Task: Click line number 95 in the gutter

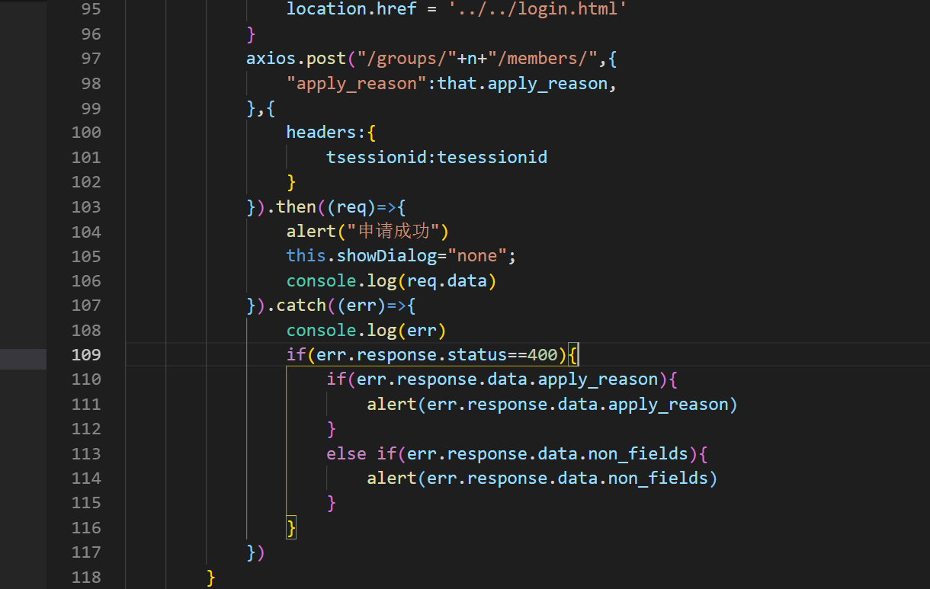Action: (x=91, y=9)
